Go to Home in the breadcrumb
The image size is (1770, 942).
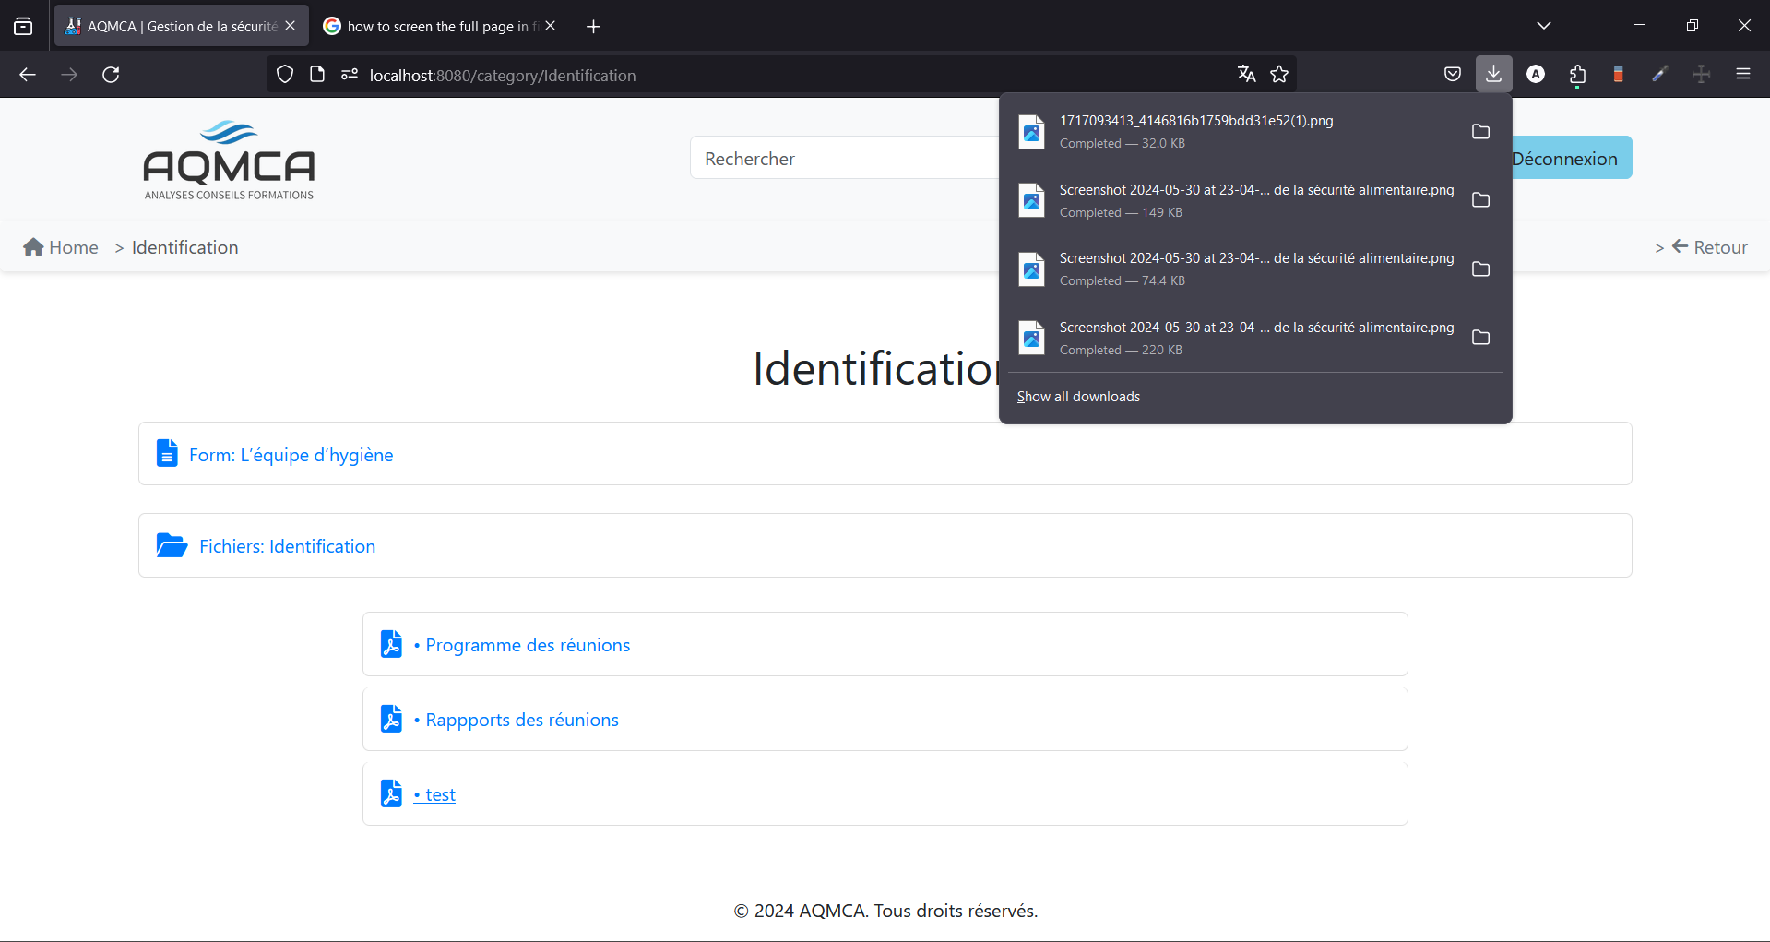tap(61, 247)
